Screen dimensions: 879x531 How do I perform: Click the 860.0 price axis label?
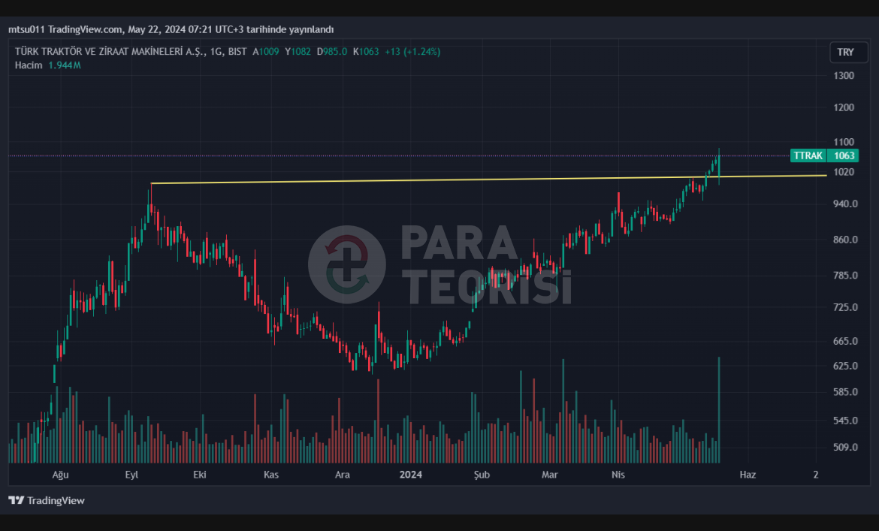click(845, 240)
